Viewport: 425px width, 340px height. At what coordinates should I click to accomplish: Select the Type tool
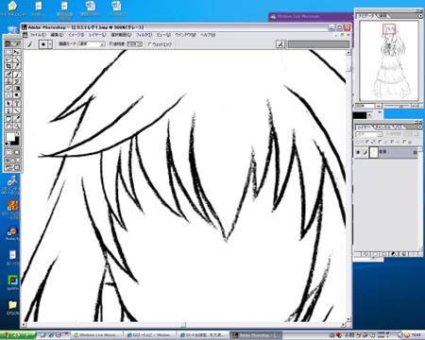pos(17,104)
